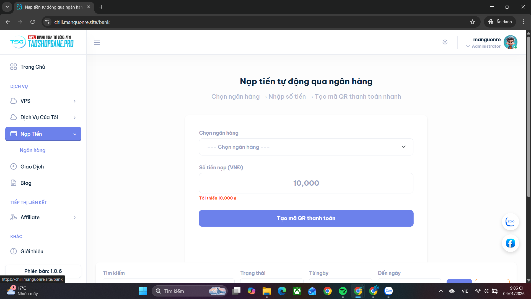Image resolution: width=531 pixels, height=299 pixels.
Task: Open the Zalo chat floating icon
Action: pos(510,221)
